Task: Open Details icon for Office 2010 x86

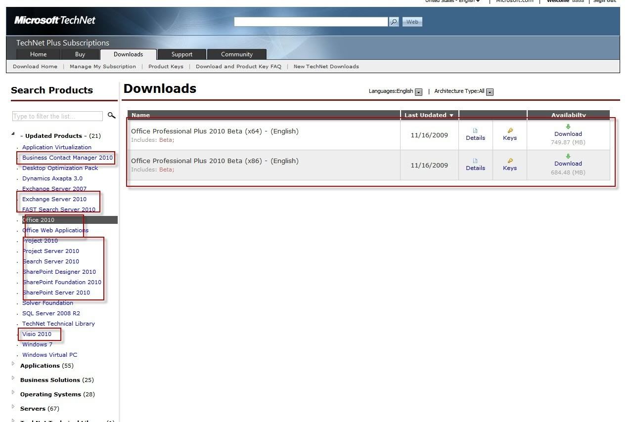Action: pos(475,161)
